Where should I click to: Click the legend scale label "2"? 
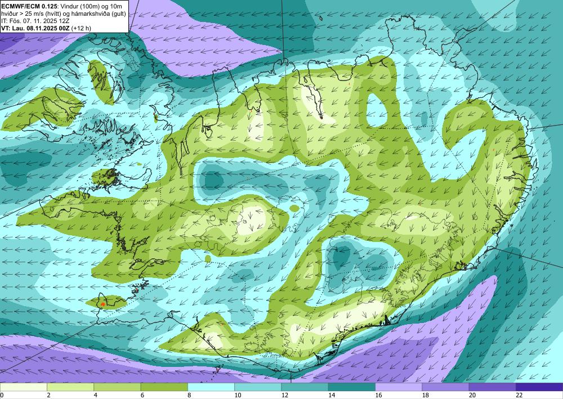pyautogui.click(x=48, y=395)
